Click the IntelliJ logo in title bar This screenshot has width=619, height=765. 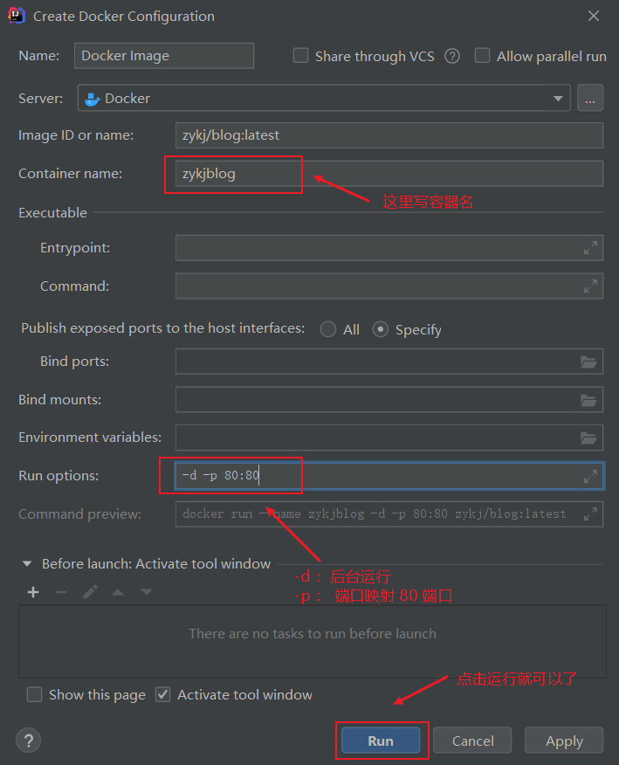pyautogui.click(x=16, y=16)
